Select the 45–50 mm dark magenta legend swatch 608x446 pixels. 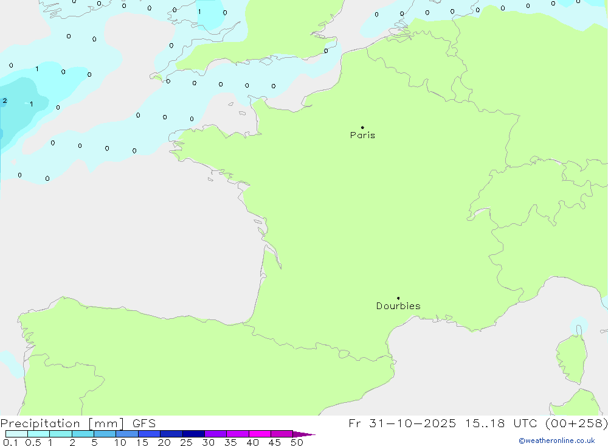pos(282,434)
